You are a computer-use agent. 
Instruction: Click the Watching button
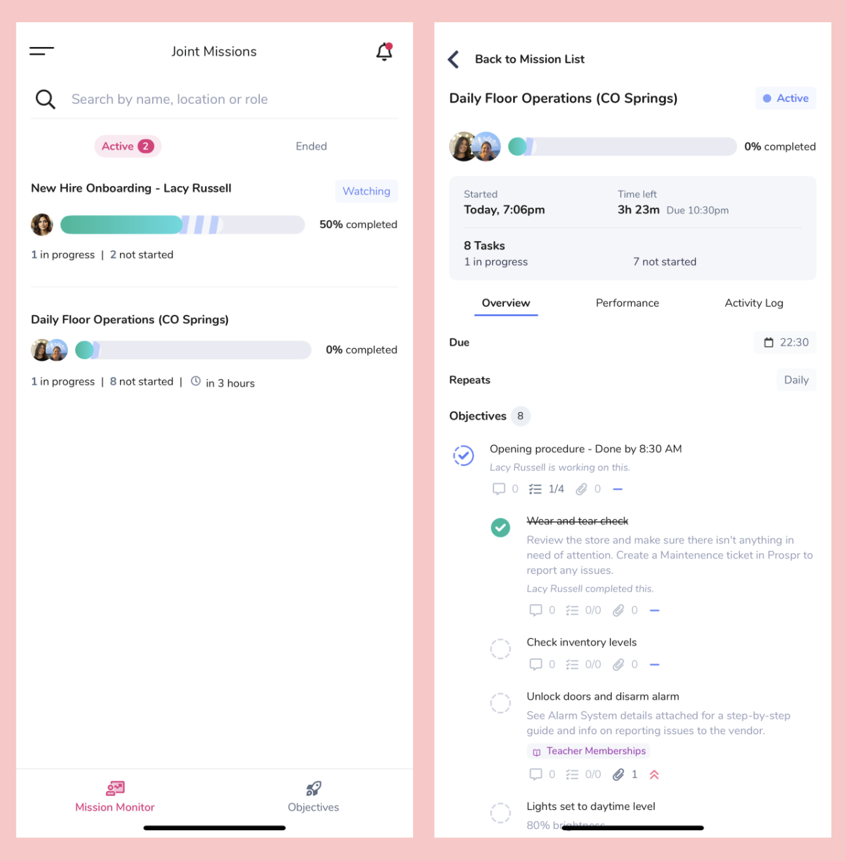click(x=366, y=191)
